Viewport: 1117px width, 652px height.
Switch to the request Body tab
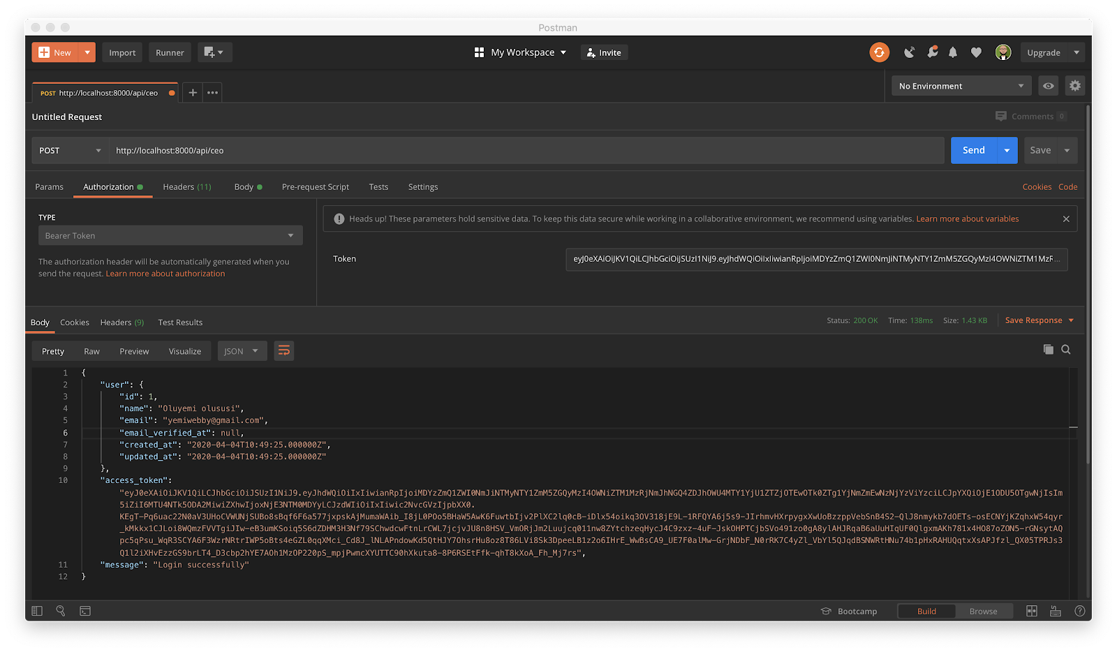(x=248, y=187)
